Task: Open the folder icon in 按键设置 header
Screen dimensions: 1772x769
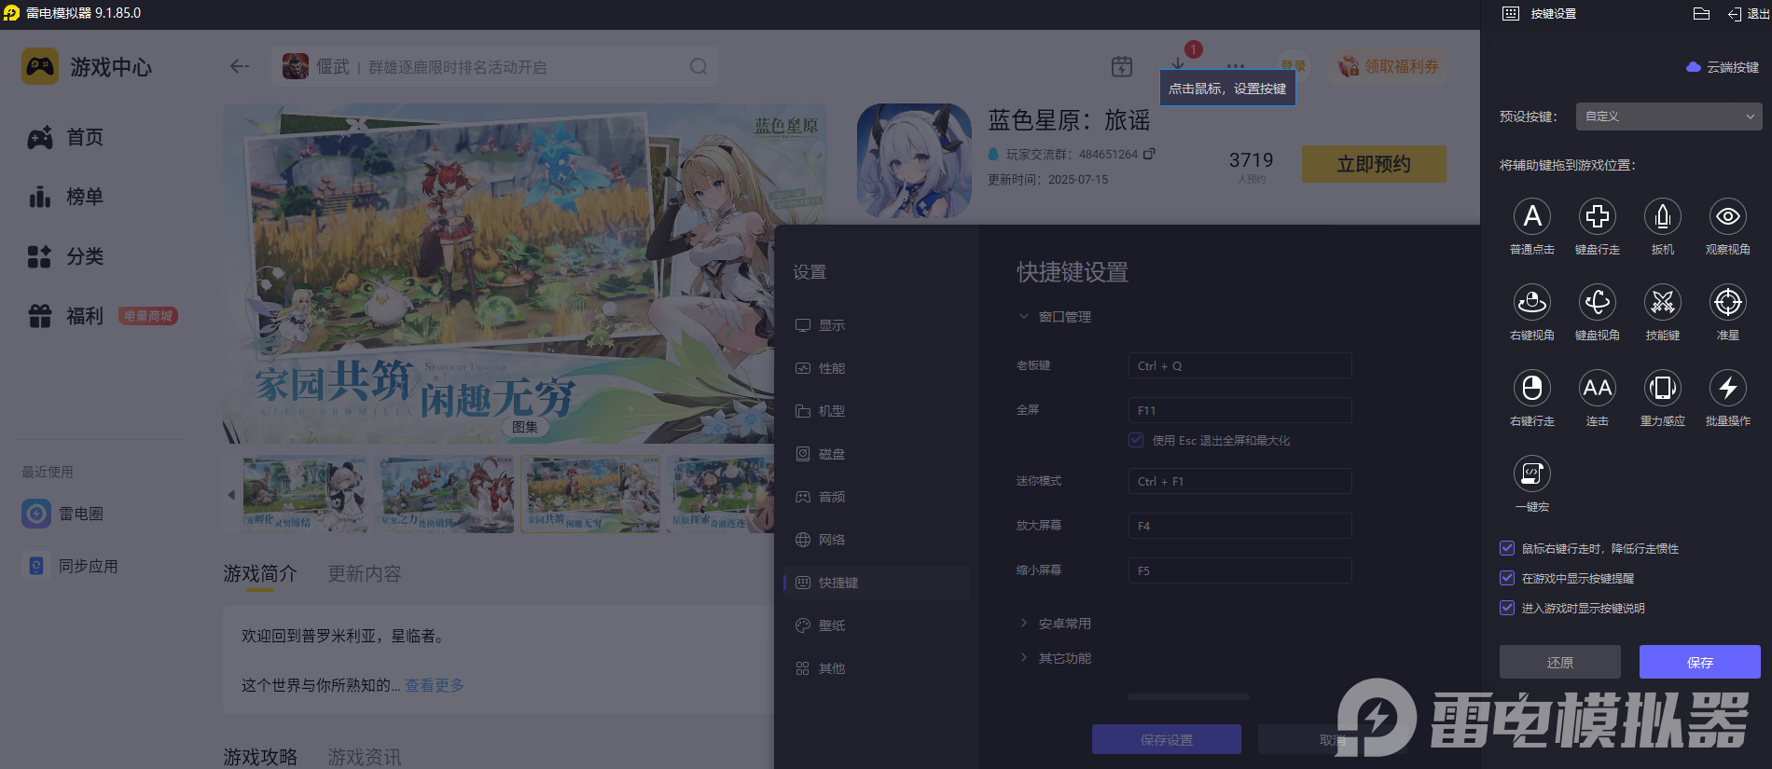Action: coord(1701,13)
